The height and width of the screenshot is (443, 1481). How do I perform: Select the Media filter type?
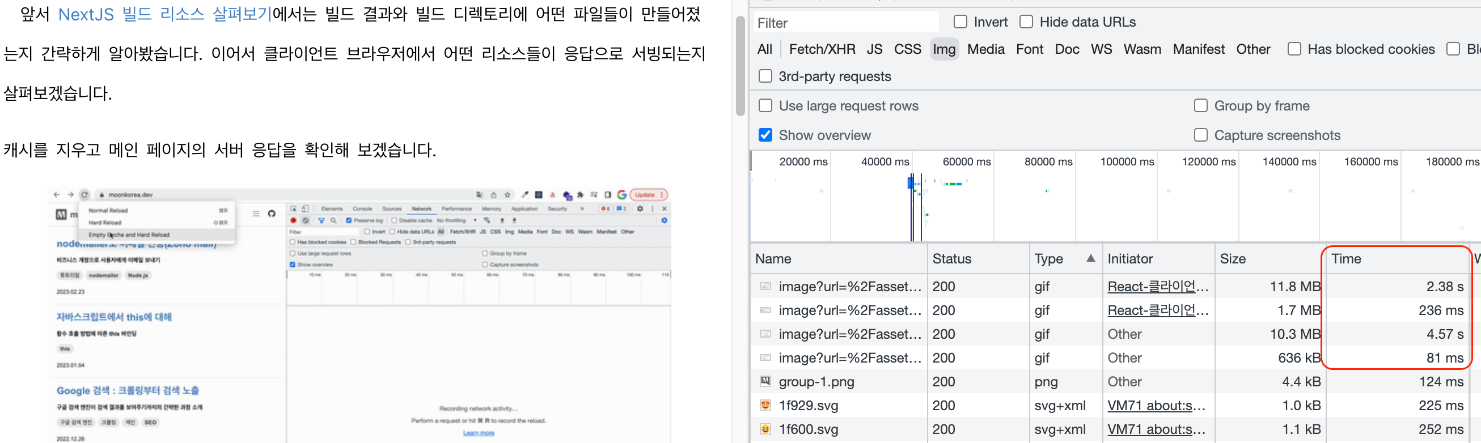point(985,49)
